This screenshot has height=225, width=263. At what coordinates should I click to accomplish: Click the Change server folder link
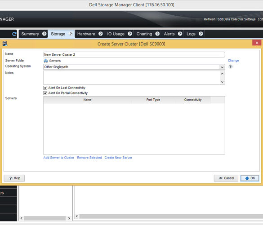point(233,61)
